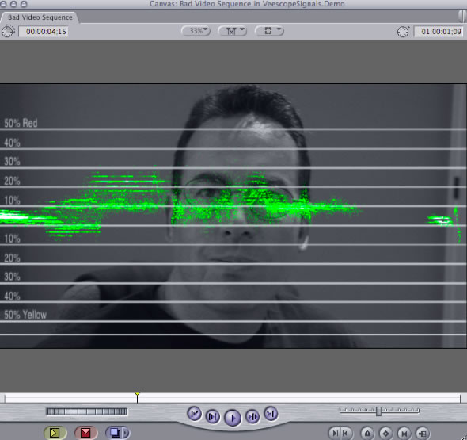Image resolution: width=467 pixels, height=440 pixels.
Task: Click the yellow playhead in scrubber bar
Action: [137, 394]
